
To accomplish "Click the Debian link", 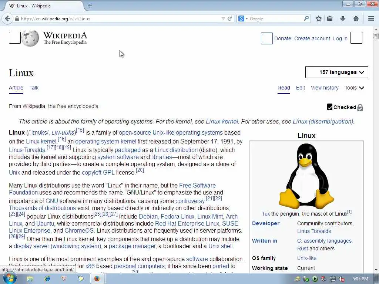I will pos(148,216).
